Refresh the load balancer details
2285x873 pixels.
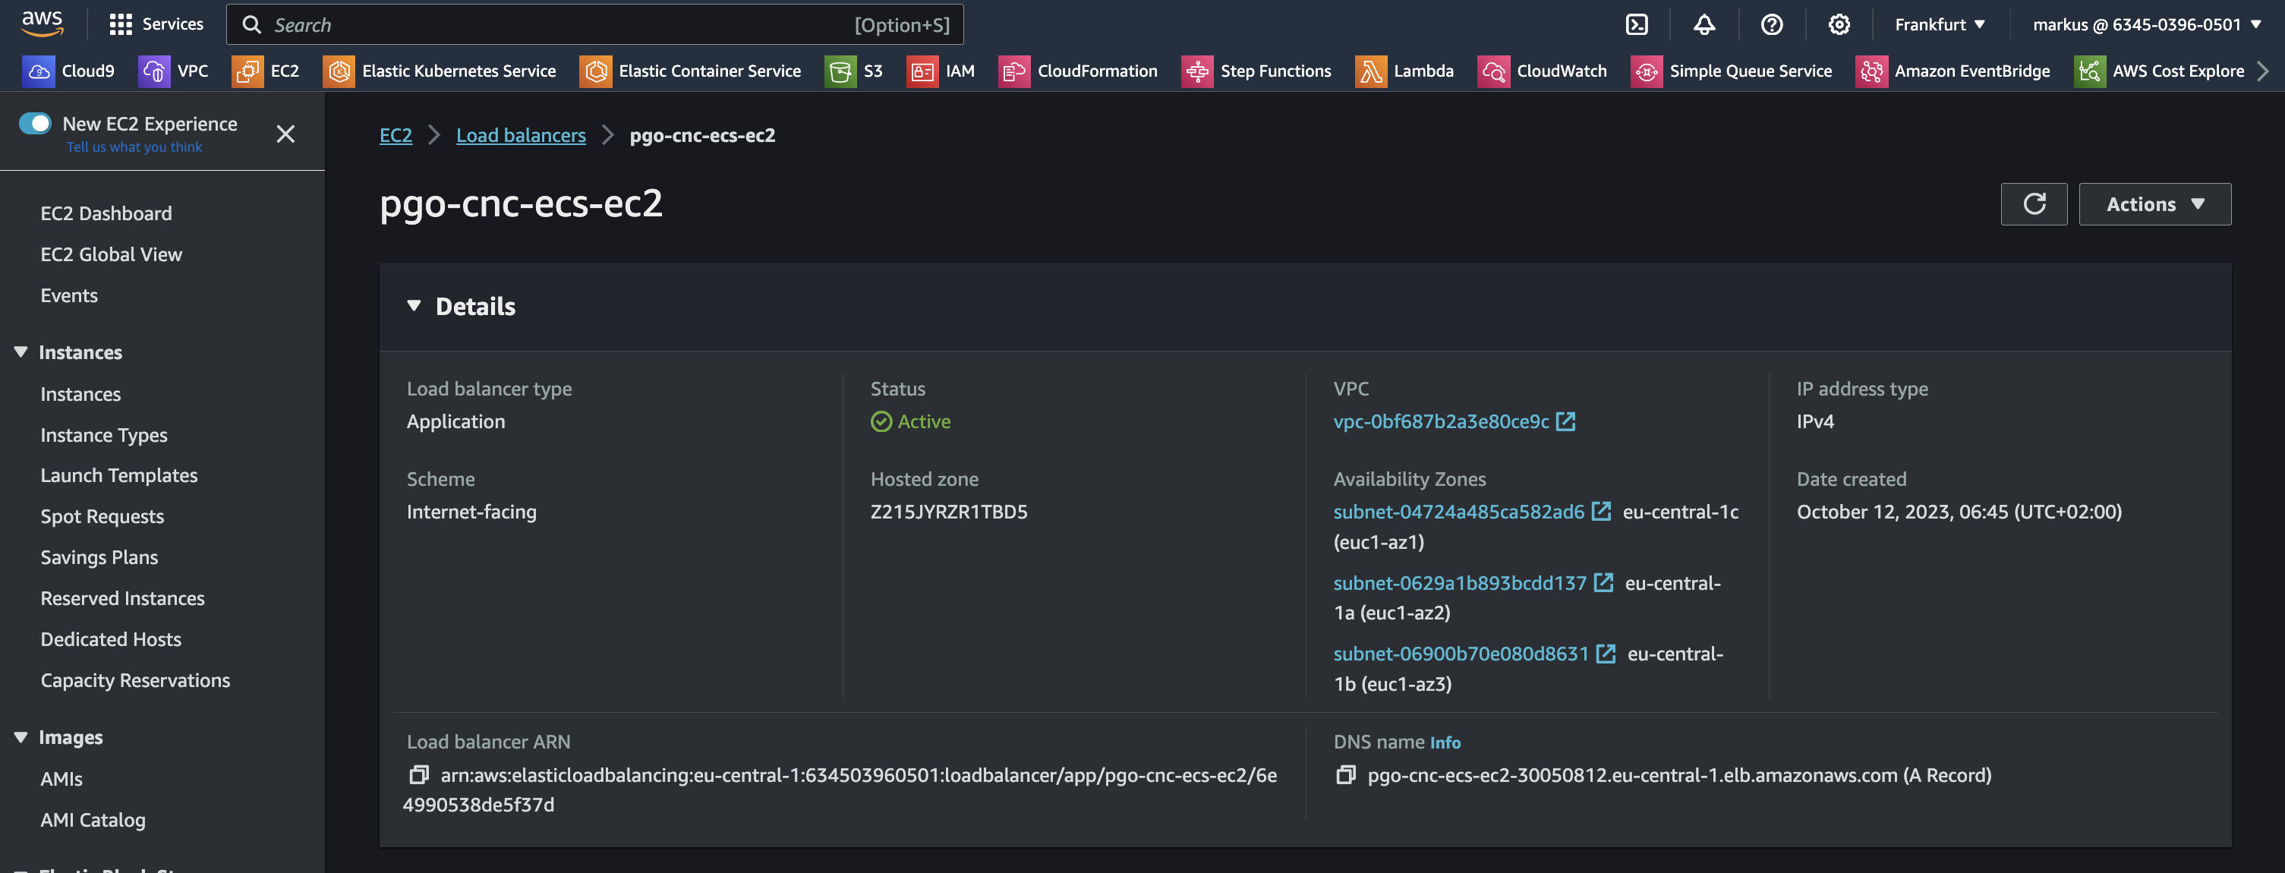[x=2034, y=204]
